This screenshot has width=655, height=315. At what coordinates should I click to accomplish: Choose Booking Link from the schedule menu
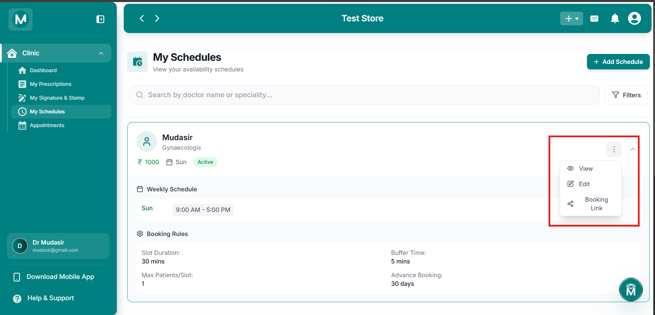tap(591, 204)
